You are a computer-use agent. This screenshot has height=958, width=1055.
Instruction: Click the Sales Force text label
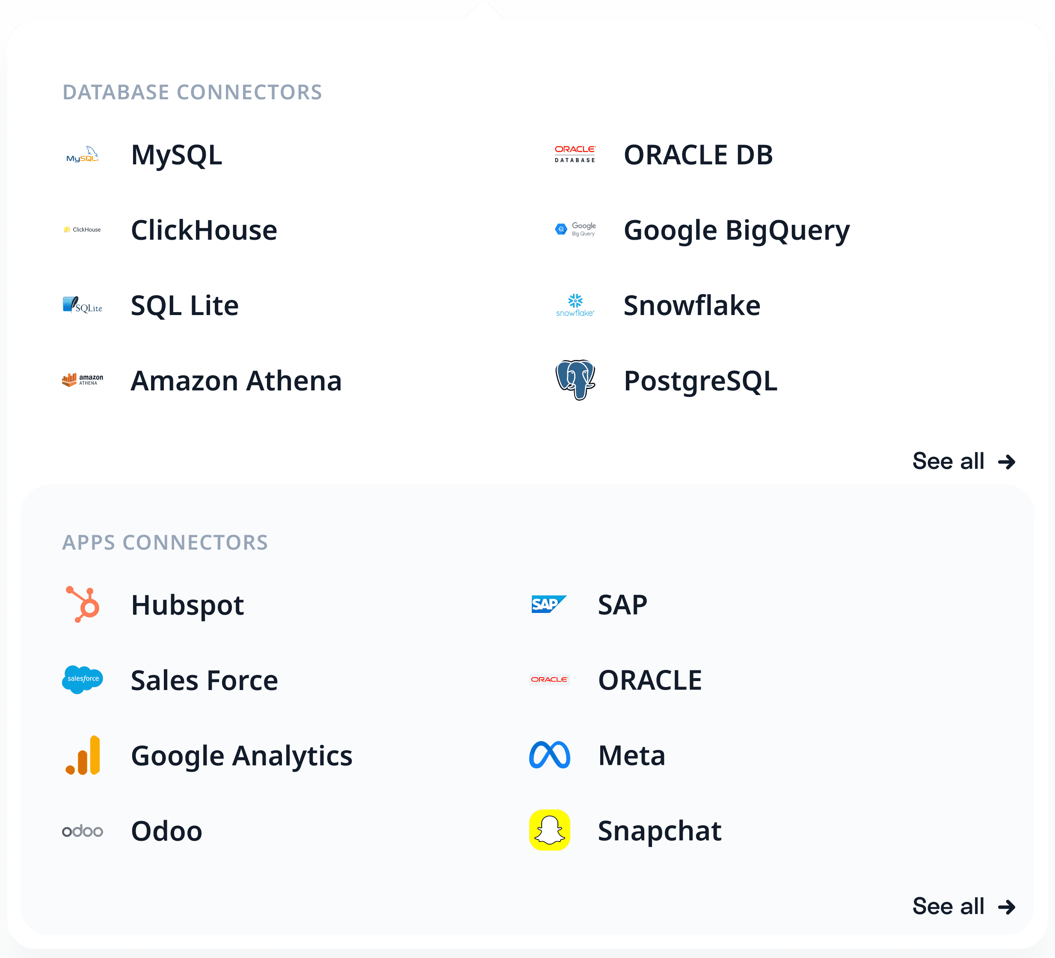[204, 680]
